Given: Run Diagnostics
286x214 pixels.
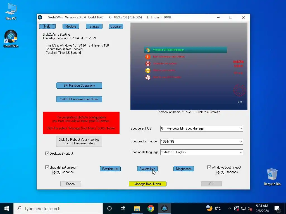Looking at the screenshot, I should click(184, 169).
